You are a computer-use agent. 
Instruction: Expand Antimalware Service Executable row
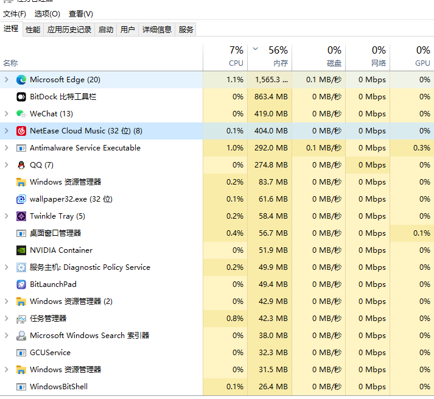(7, 148)
